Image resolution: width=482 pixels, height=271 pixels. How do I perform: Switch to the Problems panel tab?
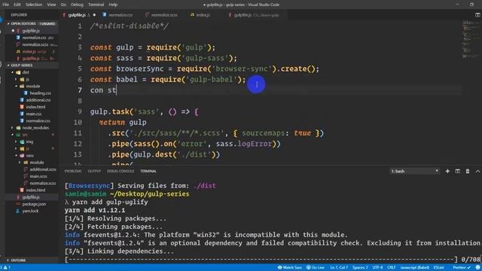pyautogui.click(x=73, y=171)
